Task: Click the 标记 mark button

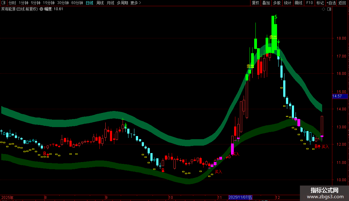Action: (x=320, y=3)
